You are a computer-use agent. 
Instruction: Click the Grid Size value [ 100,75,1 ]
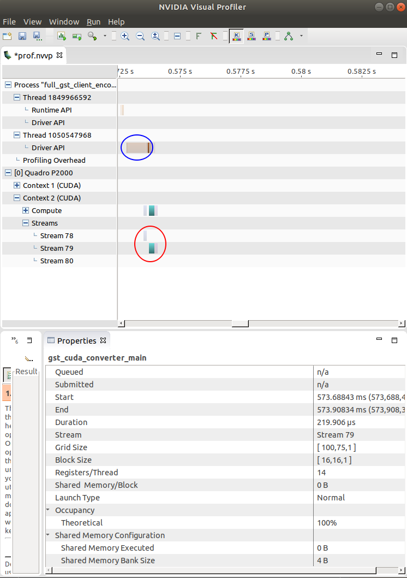click(x=336, y=447)
